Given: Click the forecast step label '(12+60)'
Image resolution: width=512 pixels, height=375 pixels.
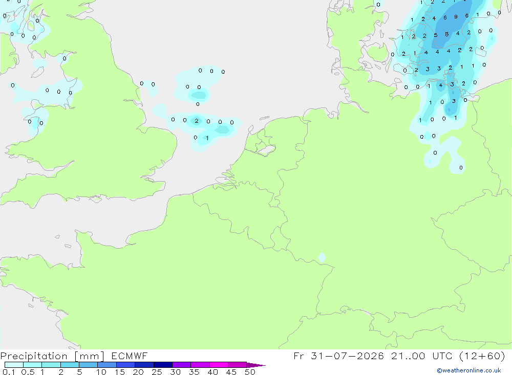Looking at the screenshot, I should (x=482, y=356).
